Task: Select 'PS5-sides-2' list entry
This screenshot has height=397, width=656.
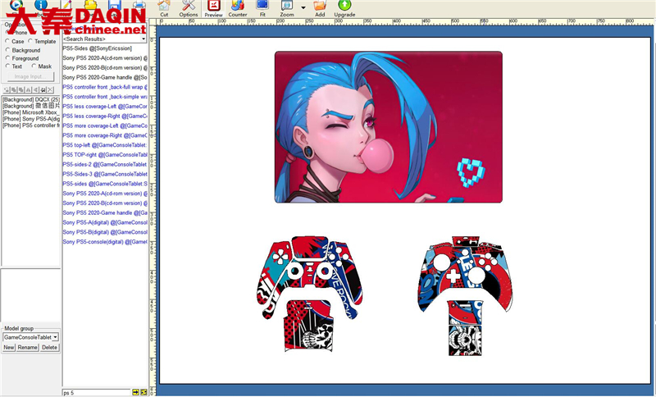Action: [x=105, y=164]
